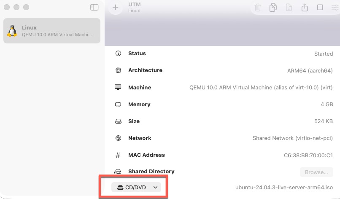Click the Status label
The image size is (340, 199).
(137, 53)
